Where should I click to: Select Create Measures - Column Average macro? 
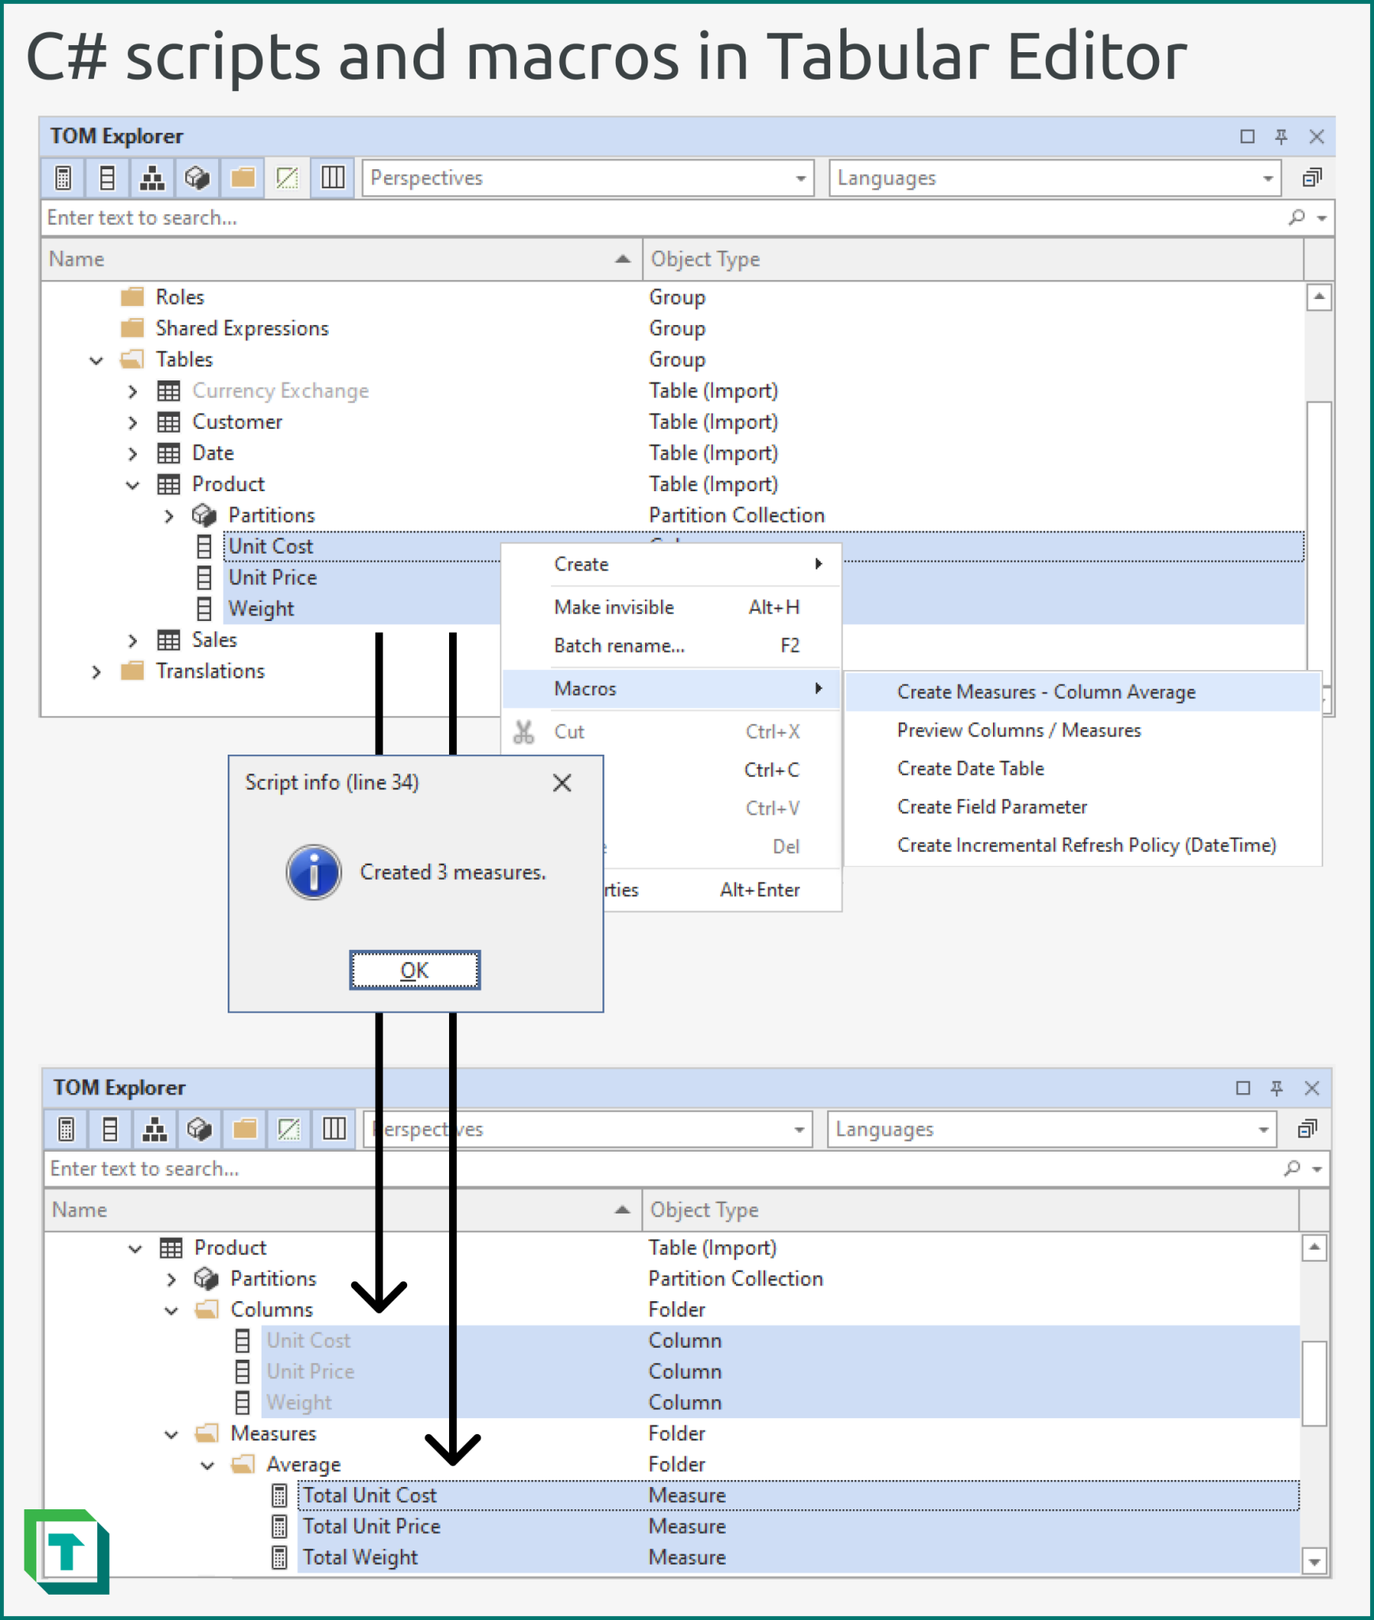1046,691
